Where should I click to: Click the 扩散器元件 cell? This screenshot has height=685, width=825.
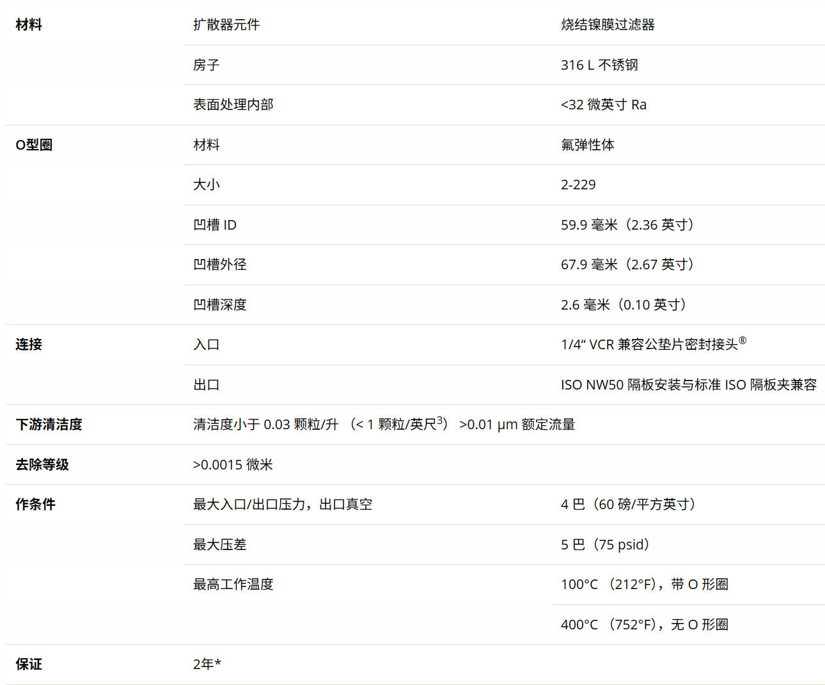pyautogui.click(x=226, y=25)
